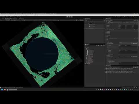Select the first log entry in Console
The image size is (139, 104).
click(122, 68)
